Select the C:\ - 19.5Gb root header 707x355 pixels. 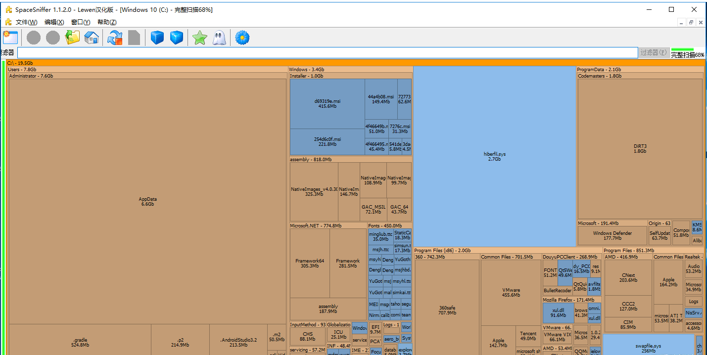coord(355,63)
